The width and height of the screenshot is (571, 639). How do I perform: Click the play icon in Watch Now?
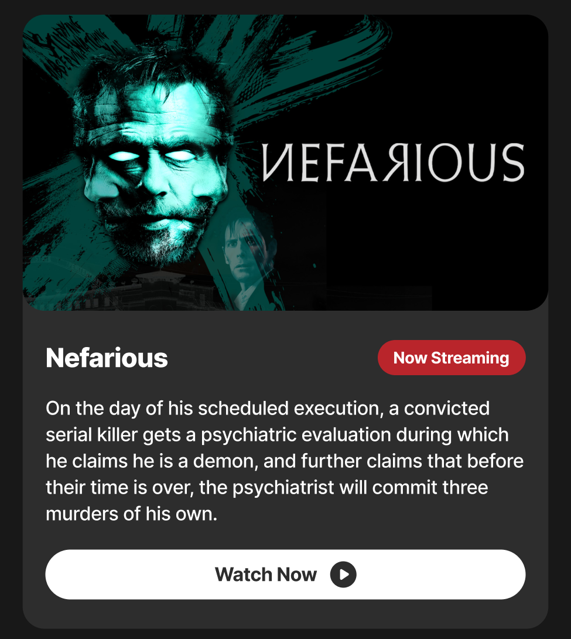pos(343,575)
